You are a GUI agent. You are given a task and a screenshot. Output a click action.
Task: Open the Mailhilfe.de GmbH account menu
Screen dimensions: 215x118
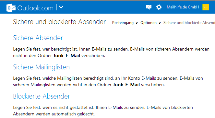(x=183, y=7)
